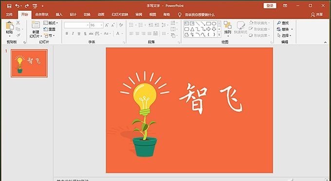Click the Copy icon in clipboard group

[x=18, y=29]
